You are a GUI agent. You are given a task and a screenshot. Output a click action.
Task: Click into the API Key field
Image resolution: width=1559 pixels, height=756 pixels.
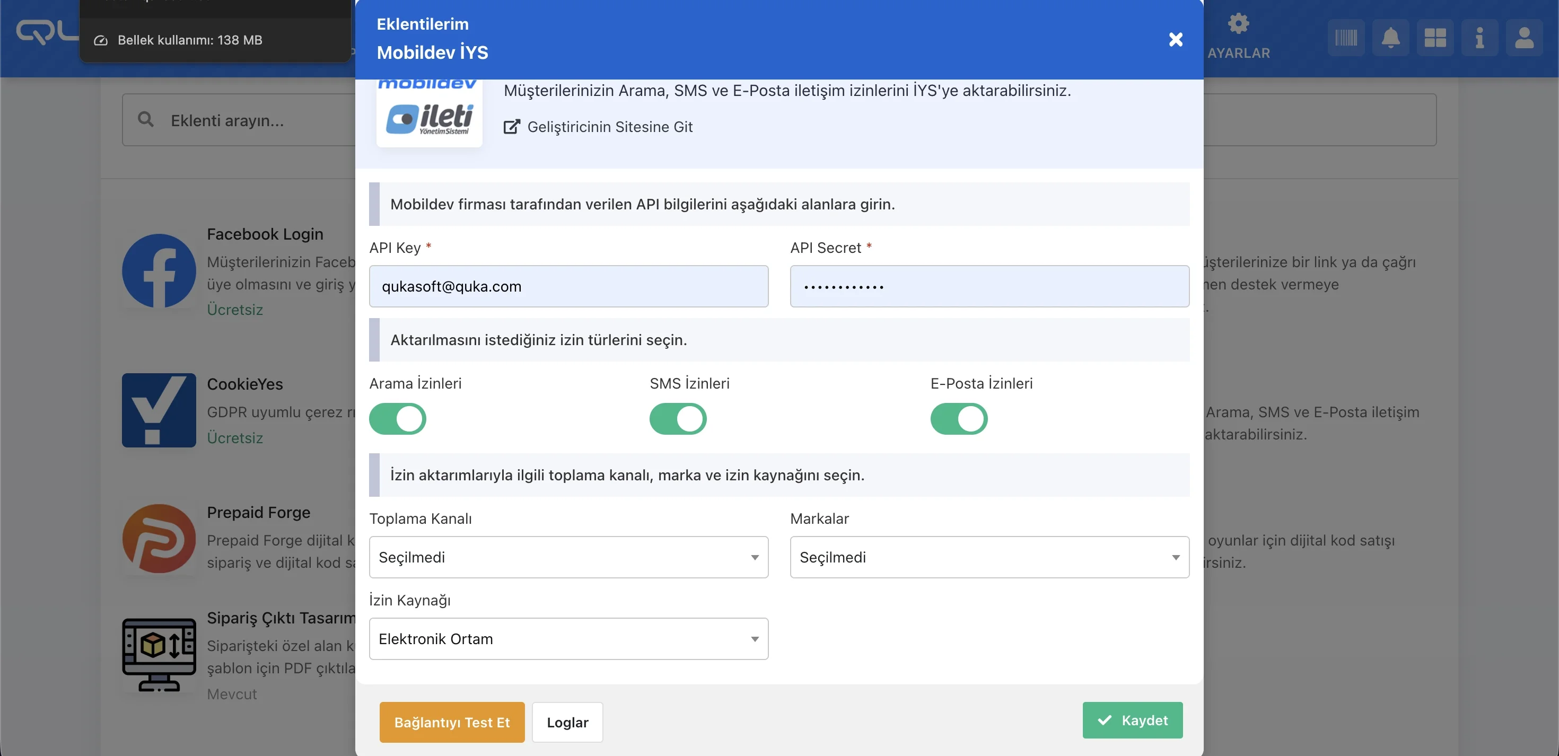click(x=568, y=286)
